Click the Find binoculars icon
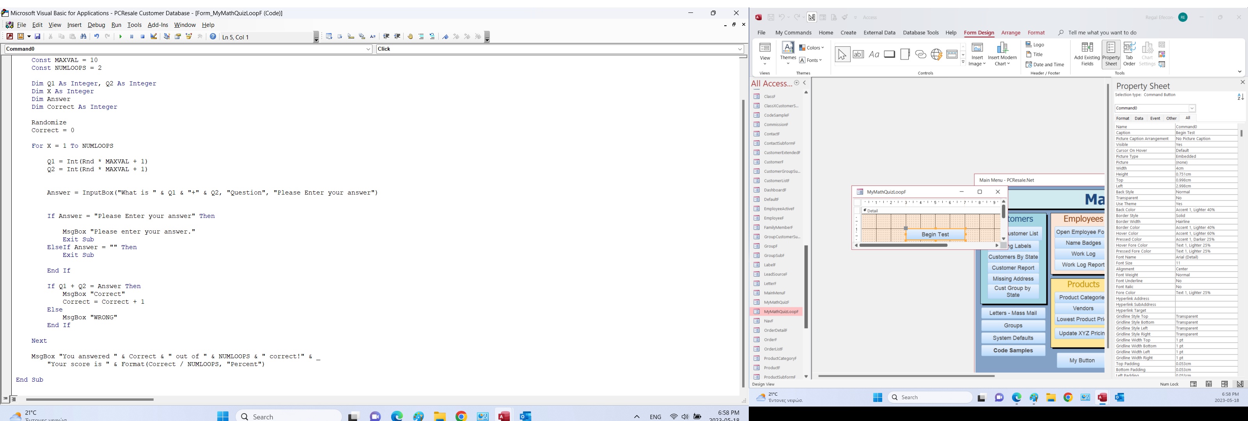1248x421 pixels. tap(83, 37)
